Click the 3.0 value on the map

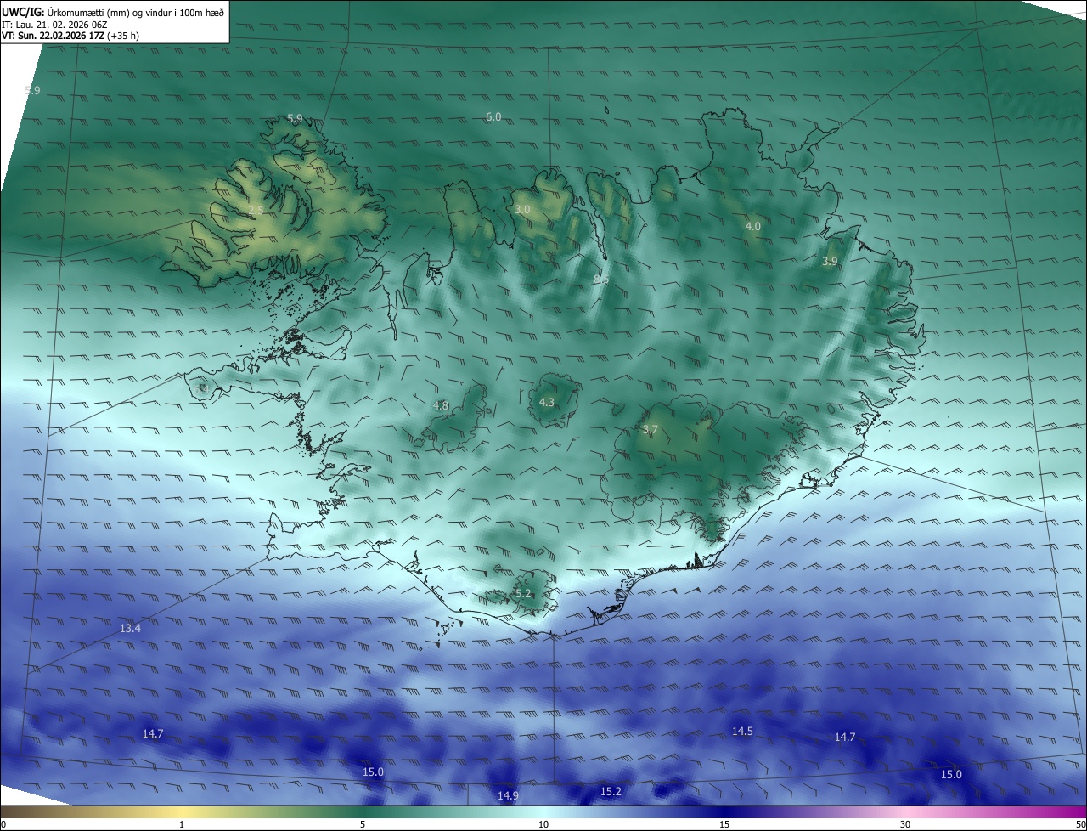click(x=522, y=209)
